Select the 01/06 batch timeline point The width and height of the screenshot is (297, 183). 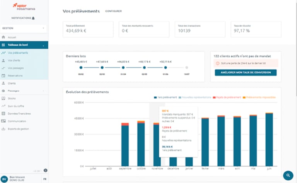166,67
